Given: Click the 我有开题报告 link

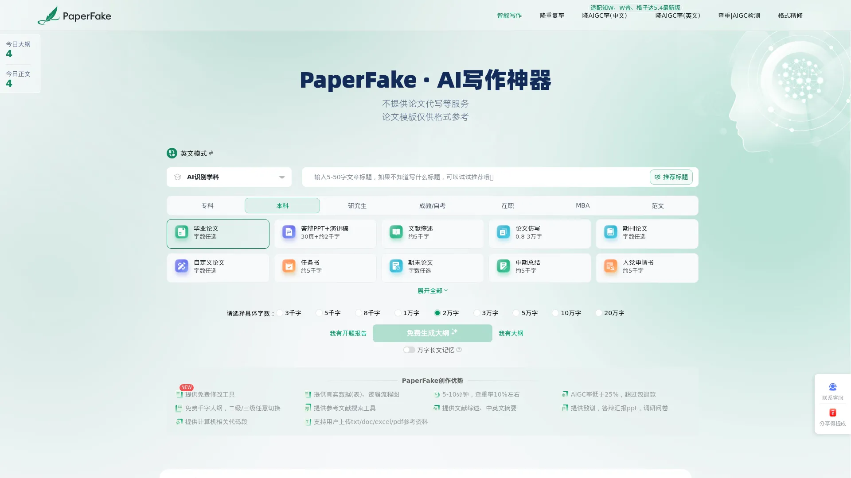Looking at the screenshot, I should tap(348, 333).
